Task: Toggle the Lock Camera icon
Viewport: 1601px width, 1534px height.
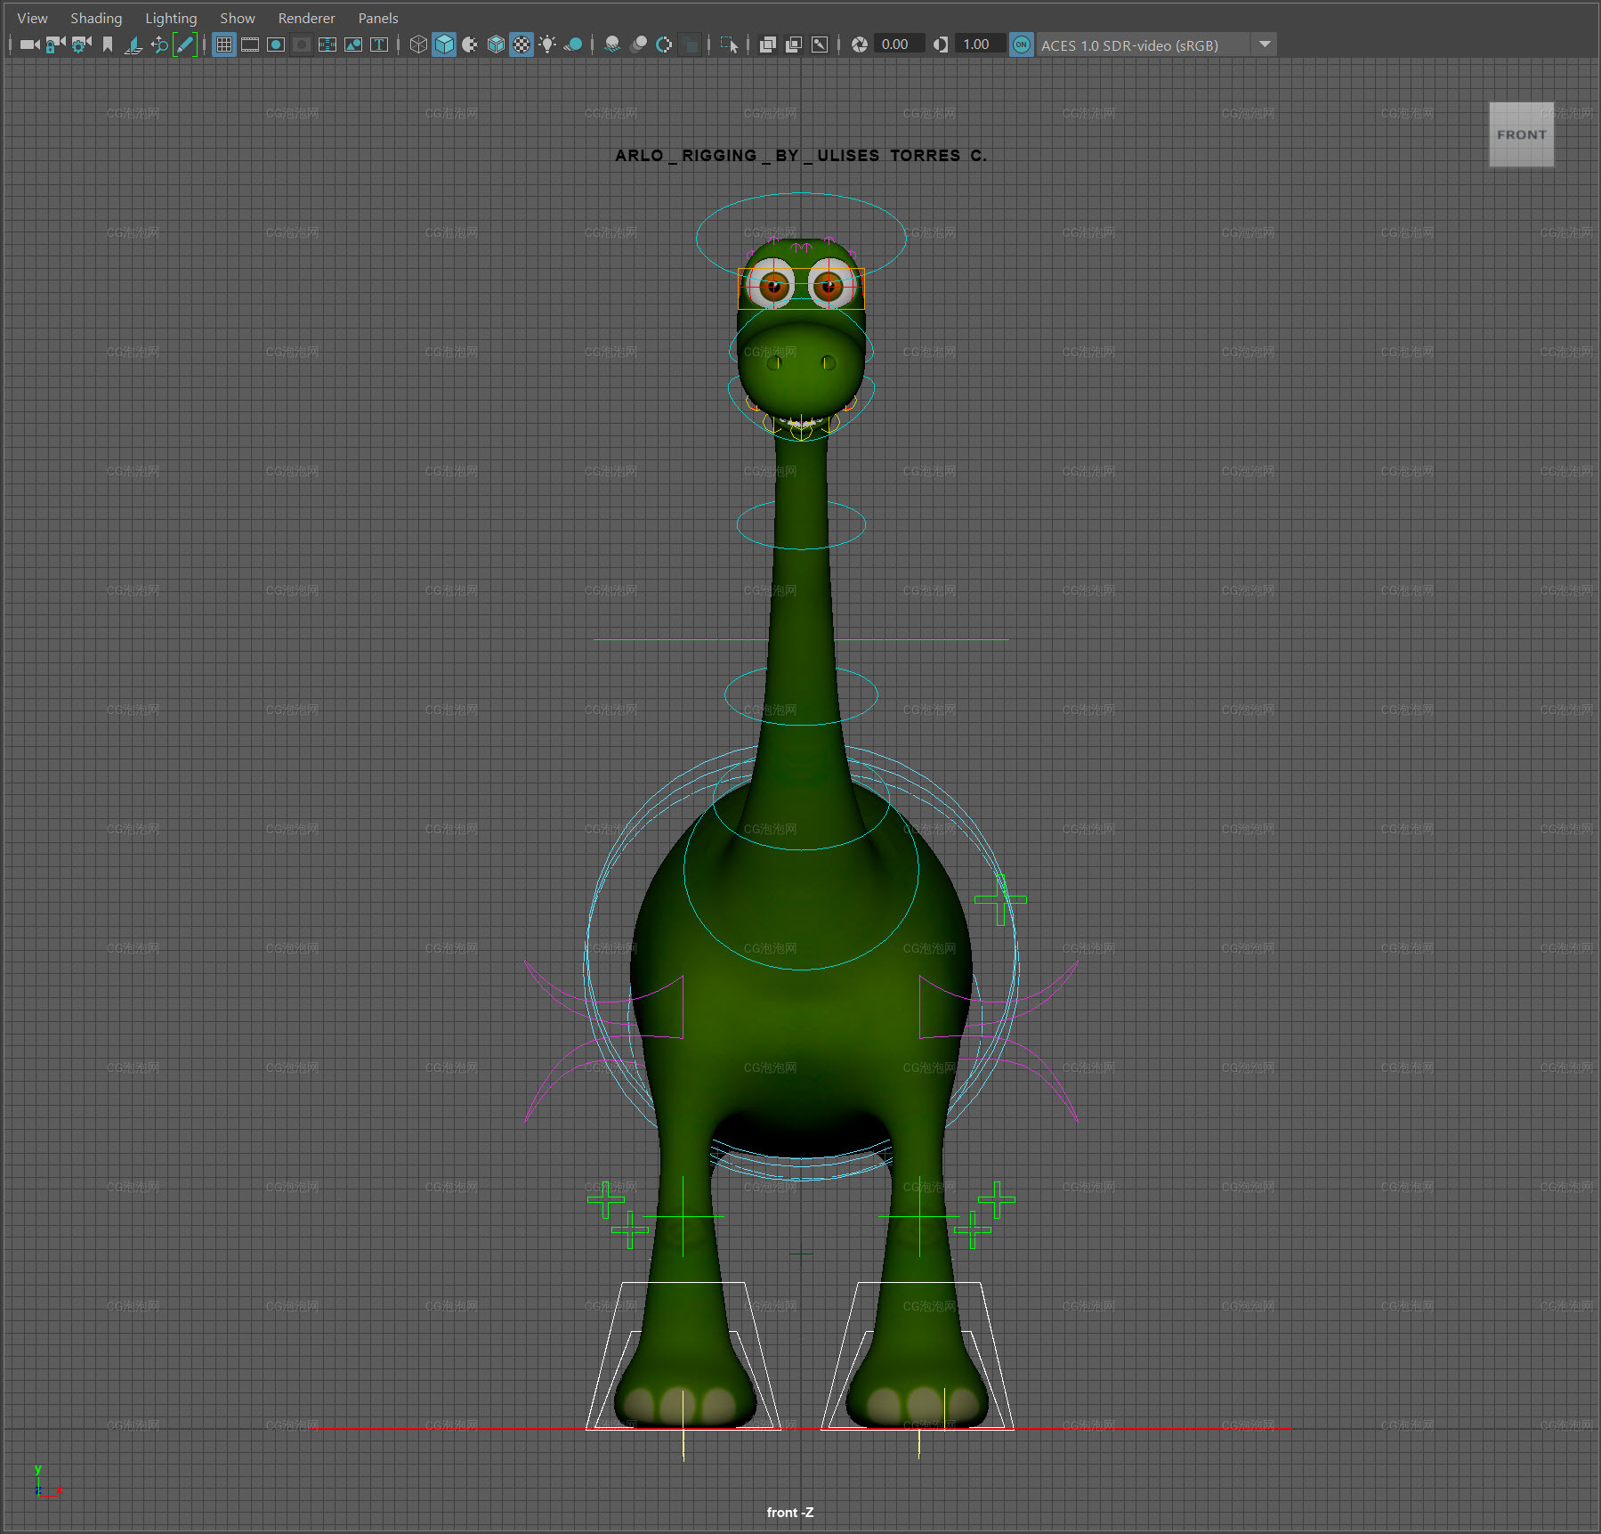Action: [x=55, y=45]
